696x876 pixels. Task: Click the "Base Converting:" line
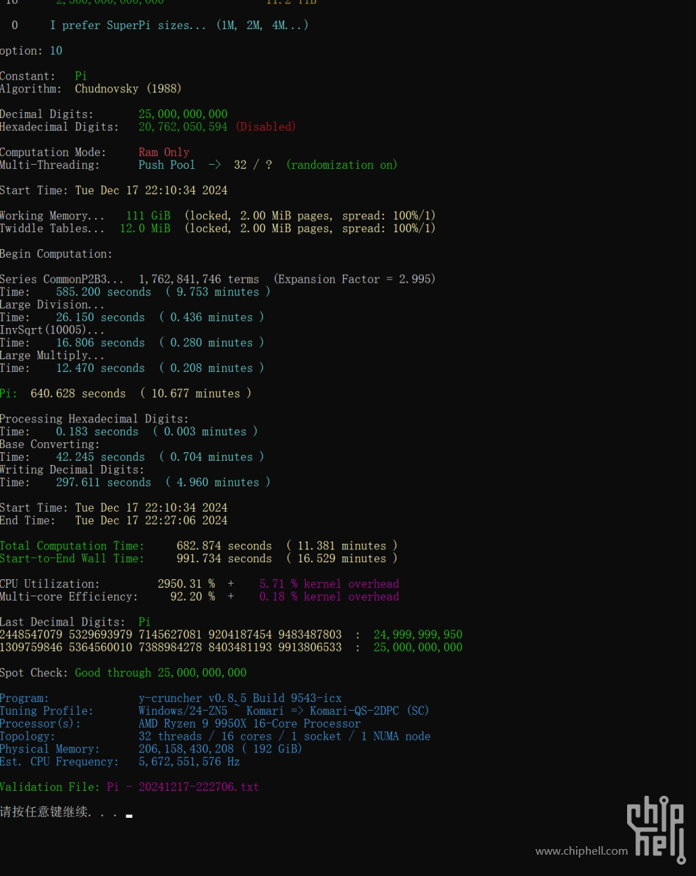click(50, 445)
